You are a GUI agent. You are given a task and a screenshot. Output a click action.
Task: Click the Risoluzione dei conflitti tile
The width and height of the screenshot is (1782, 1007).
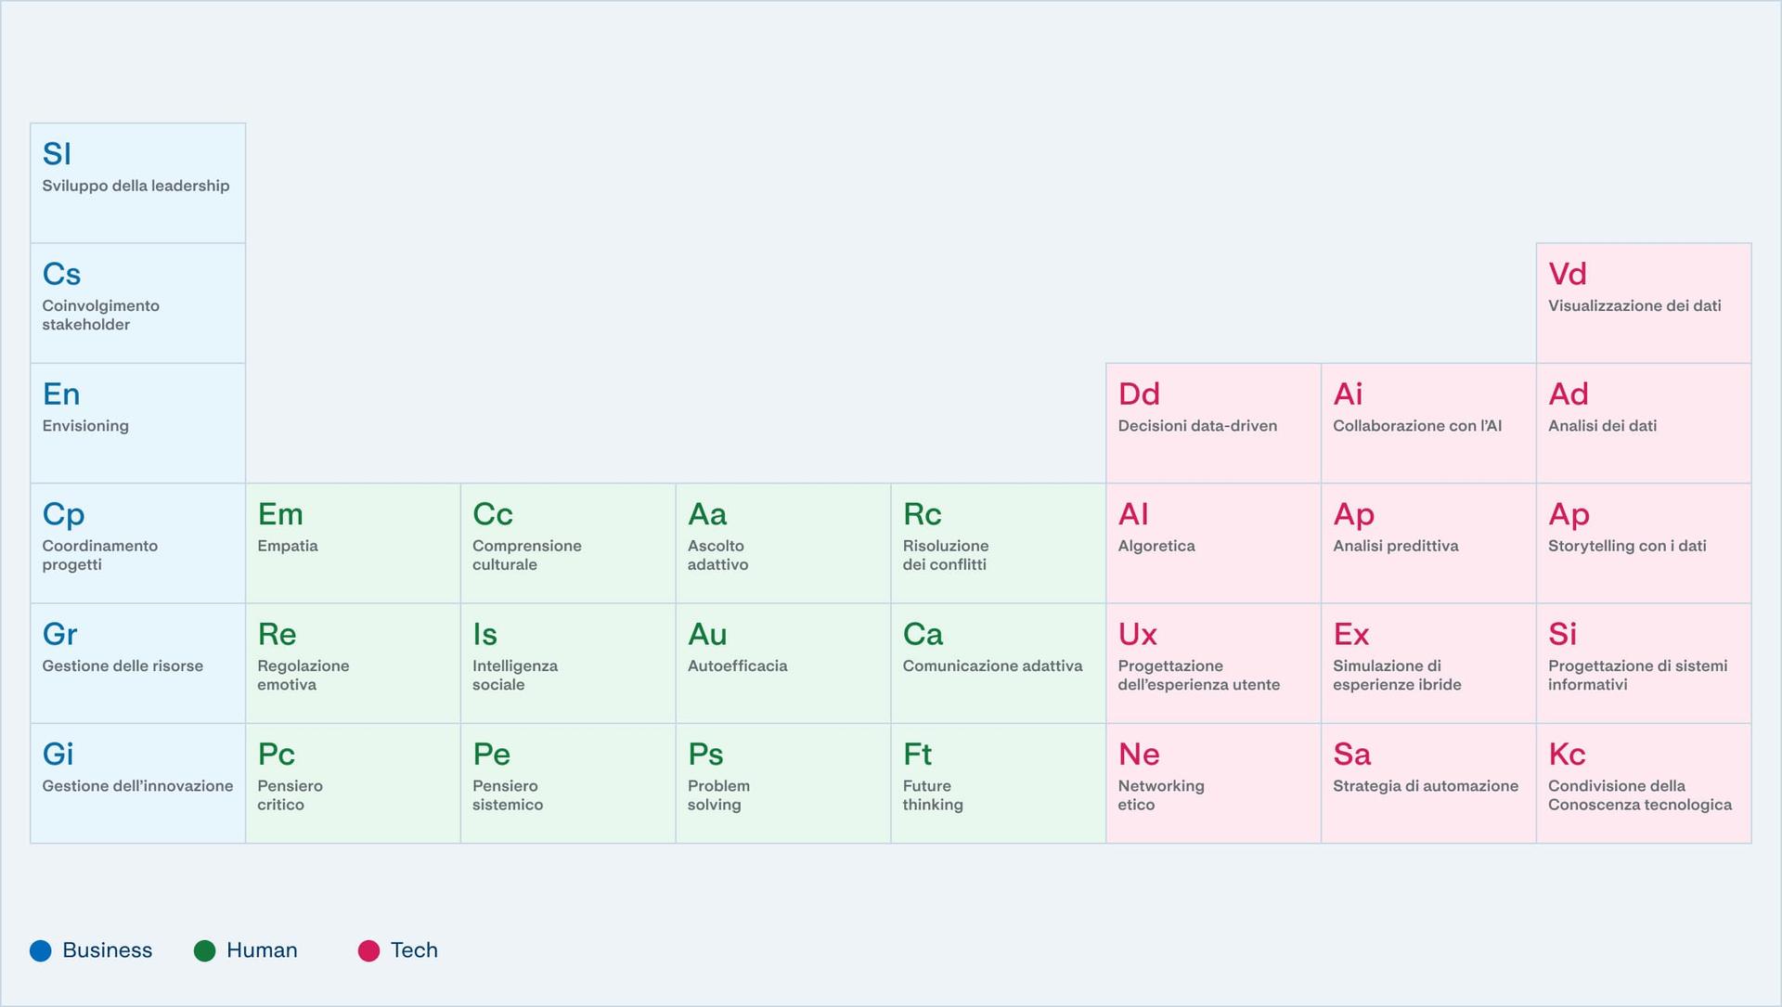(x=998, y=543)
